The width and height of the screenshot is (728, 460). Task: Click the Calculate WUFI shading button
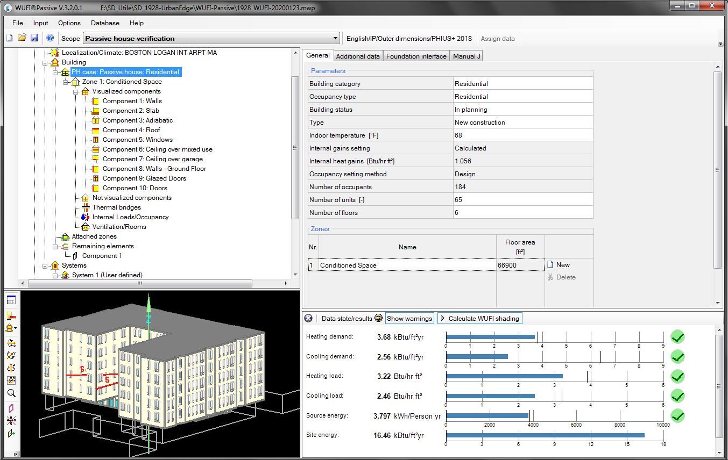pyautogui.click(x=479, y=318)
